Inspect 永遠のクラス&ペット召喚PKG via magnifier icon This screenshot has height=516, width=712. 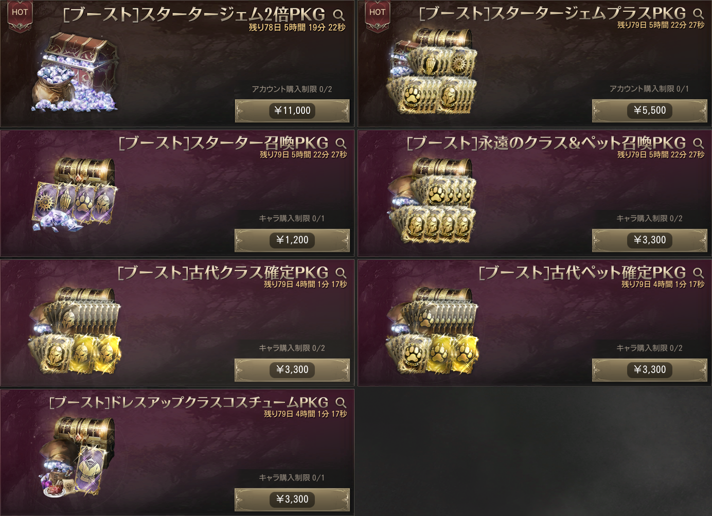click(x=698, y=143)
